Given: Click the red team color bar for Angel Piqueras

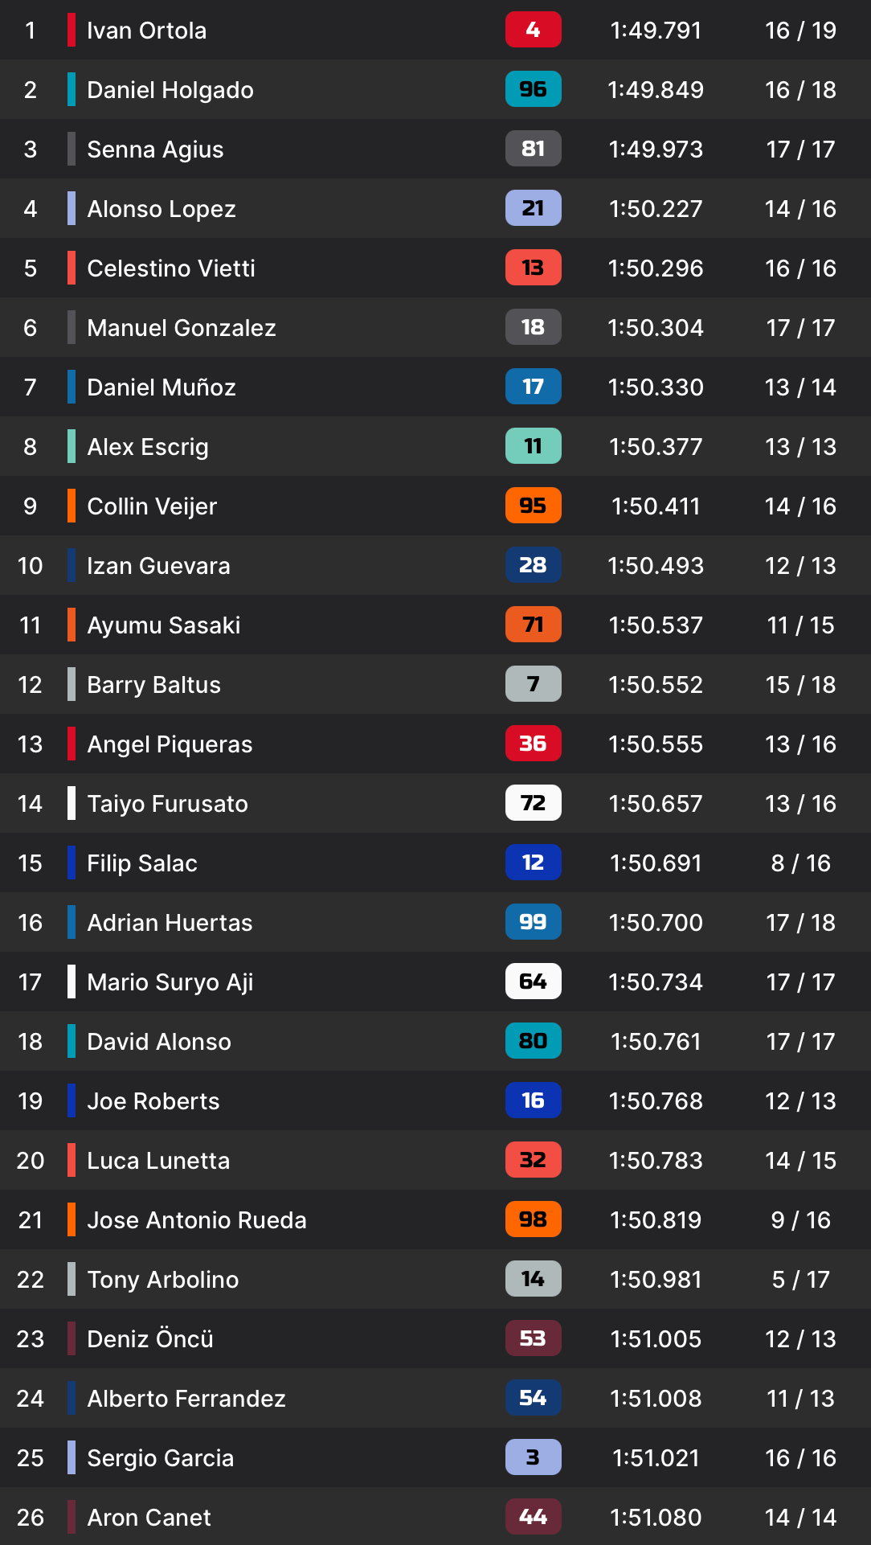Looking at the screenshot, I should [72, 744].
